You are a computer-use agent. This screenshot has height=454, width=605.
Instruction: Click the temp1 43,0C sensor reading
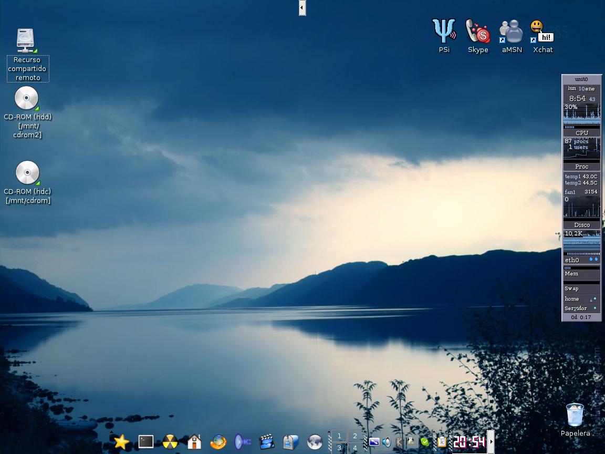click(x=581, y=177)
